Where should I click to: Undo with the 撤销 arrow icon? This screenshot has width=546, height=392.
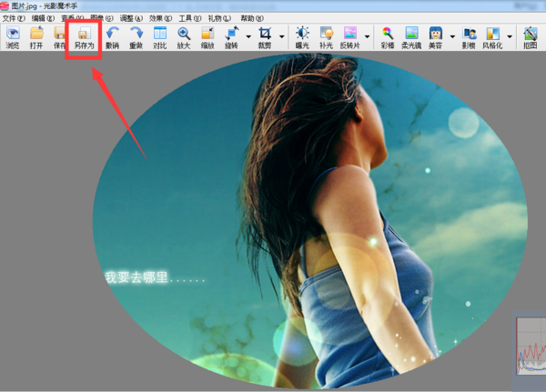[x=112, y=37]
